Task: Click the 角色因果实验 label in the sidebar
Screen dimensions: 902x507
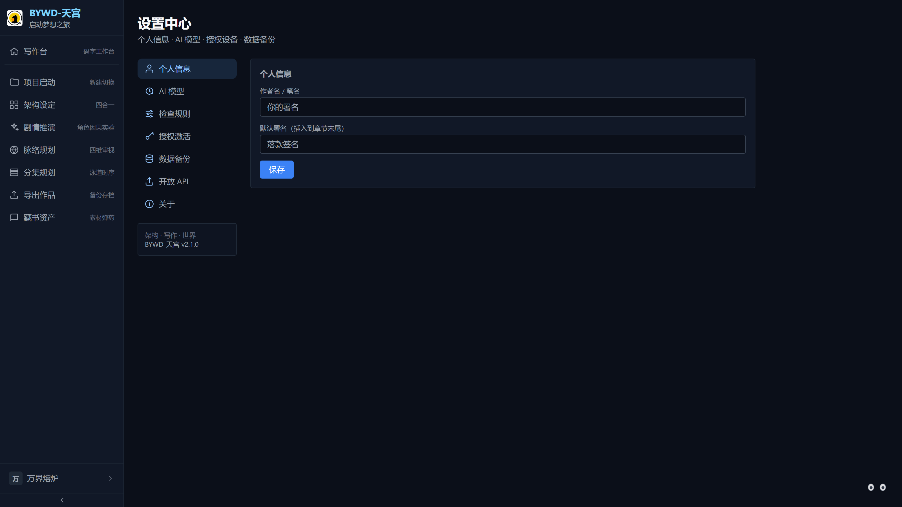Action: tap(96, 127)
